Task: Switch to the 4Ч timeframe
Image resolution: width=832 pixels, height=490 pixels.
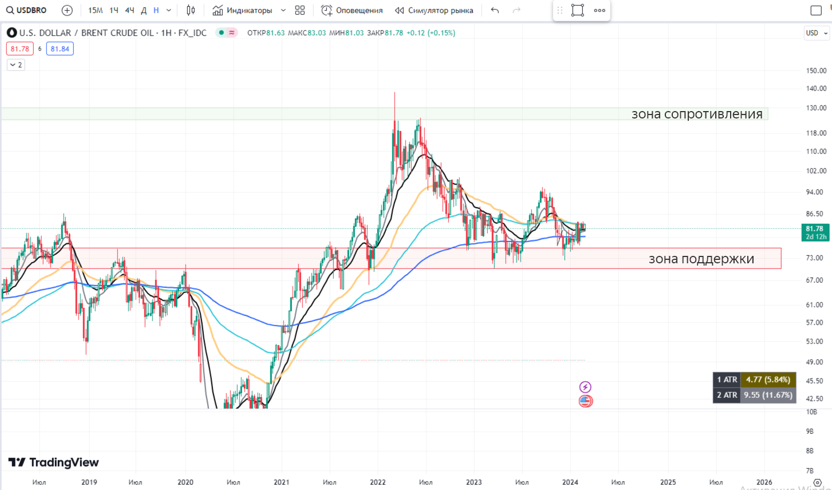Action: (129, 10)
